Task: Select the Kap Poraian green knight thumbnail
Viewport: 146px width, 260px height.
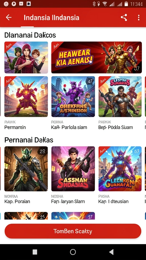Action: 26,169
